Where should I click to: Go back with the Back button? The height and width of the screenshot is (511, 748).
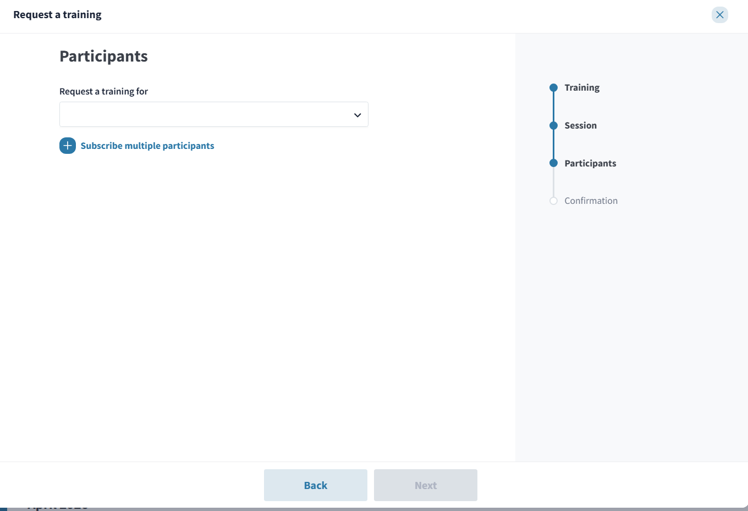click(x=316, y=485)
